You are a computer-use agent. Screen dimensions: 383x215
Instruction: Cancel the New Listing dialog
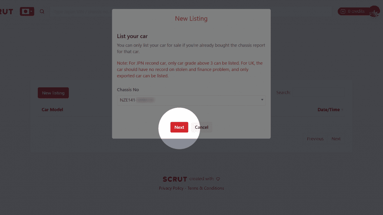tap(202, 127)
